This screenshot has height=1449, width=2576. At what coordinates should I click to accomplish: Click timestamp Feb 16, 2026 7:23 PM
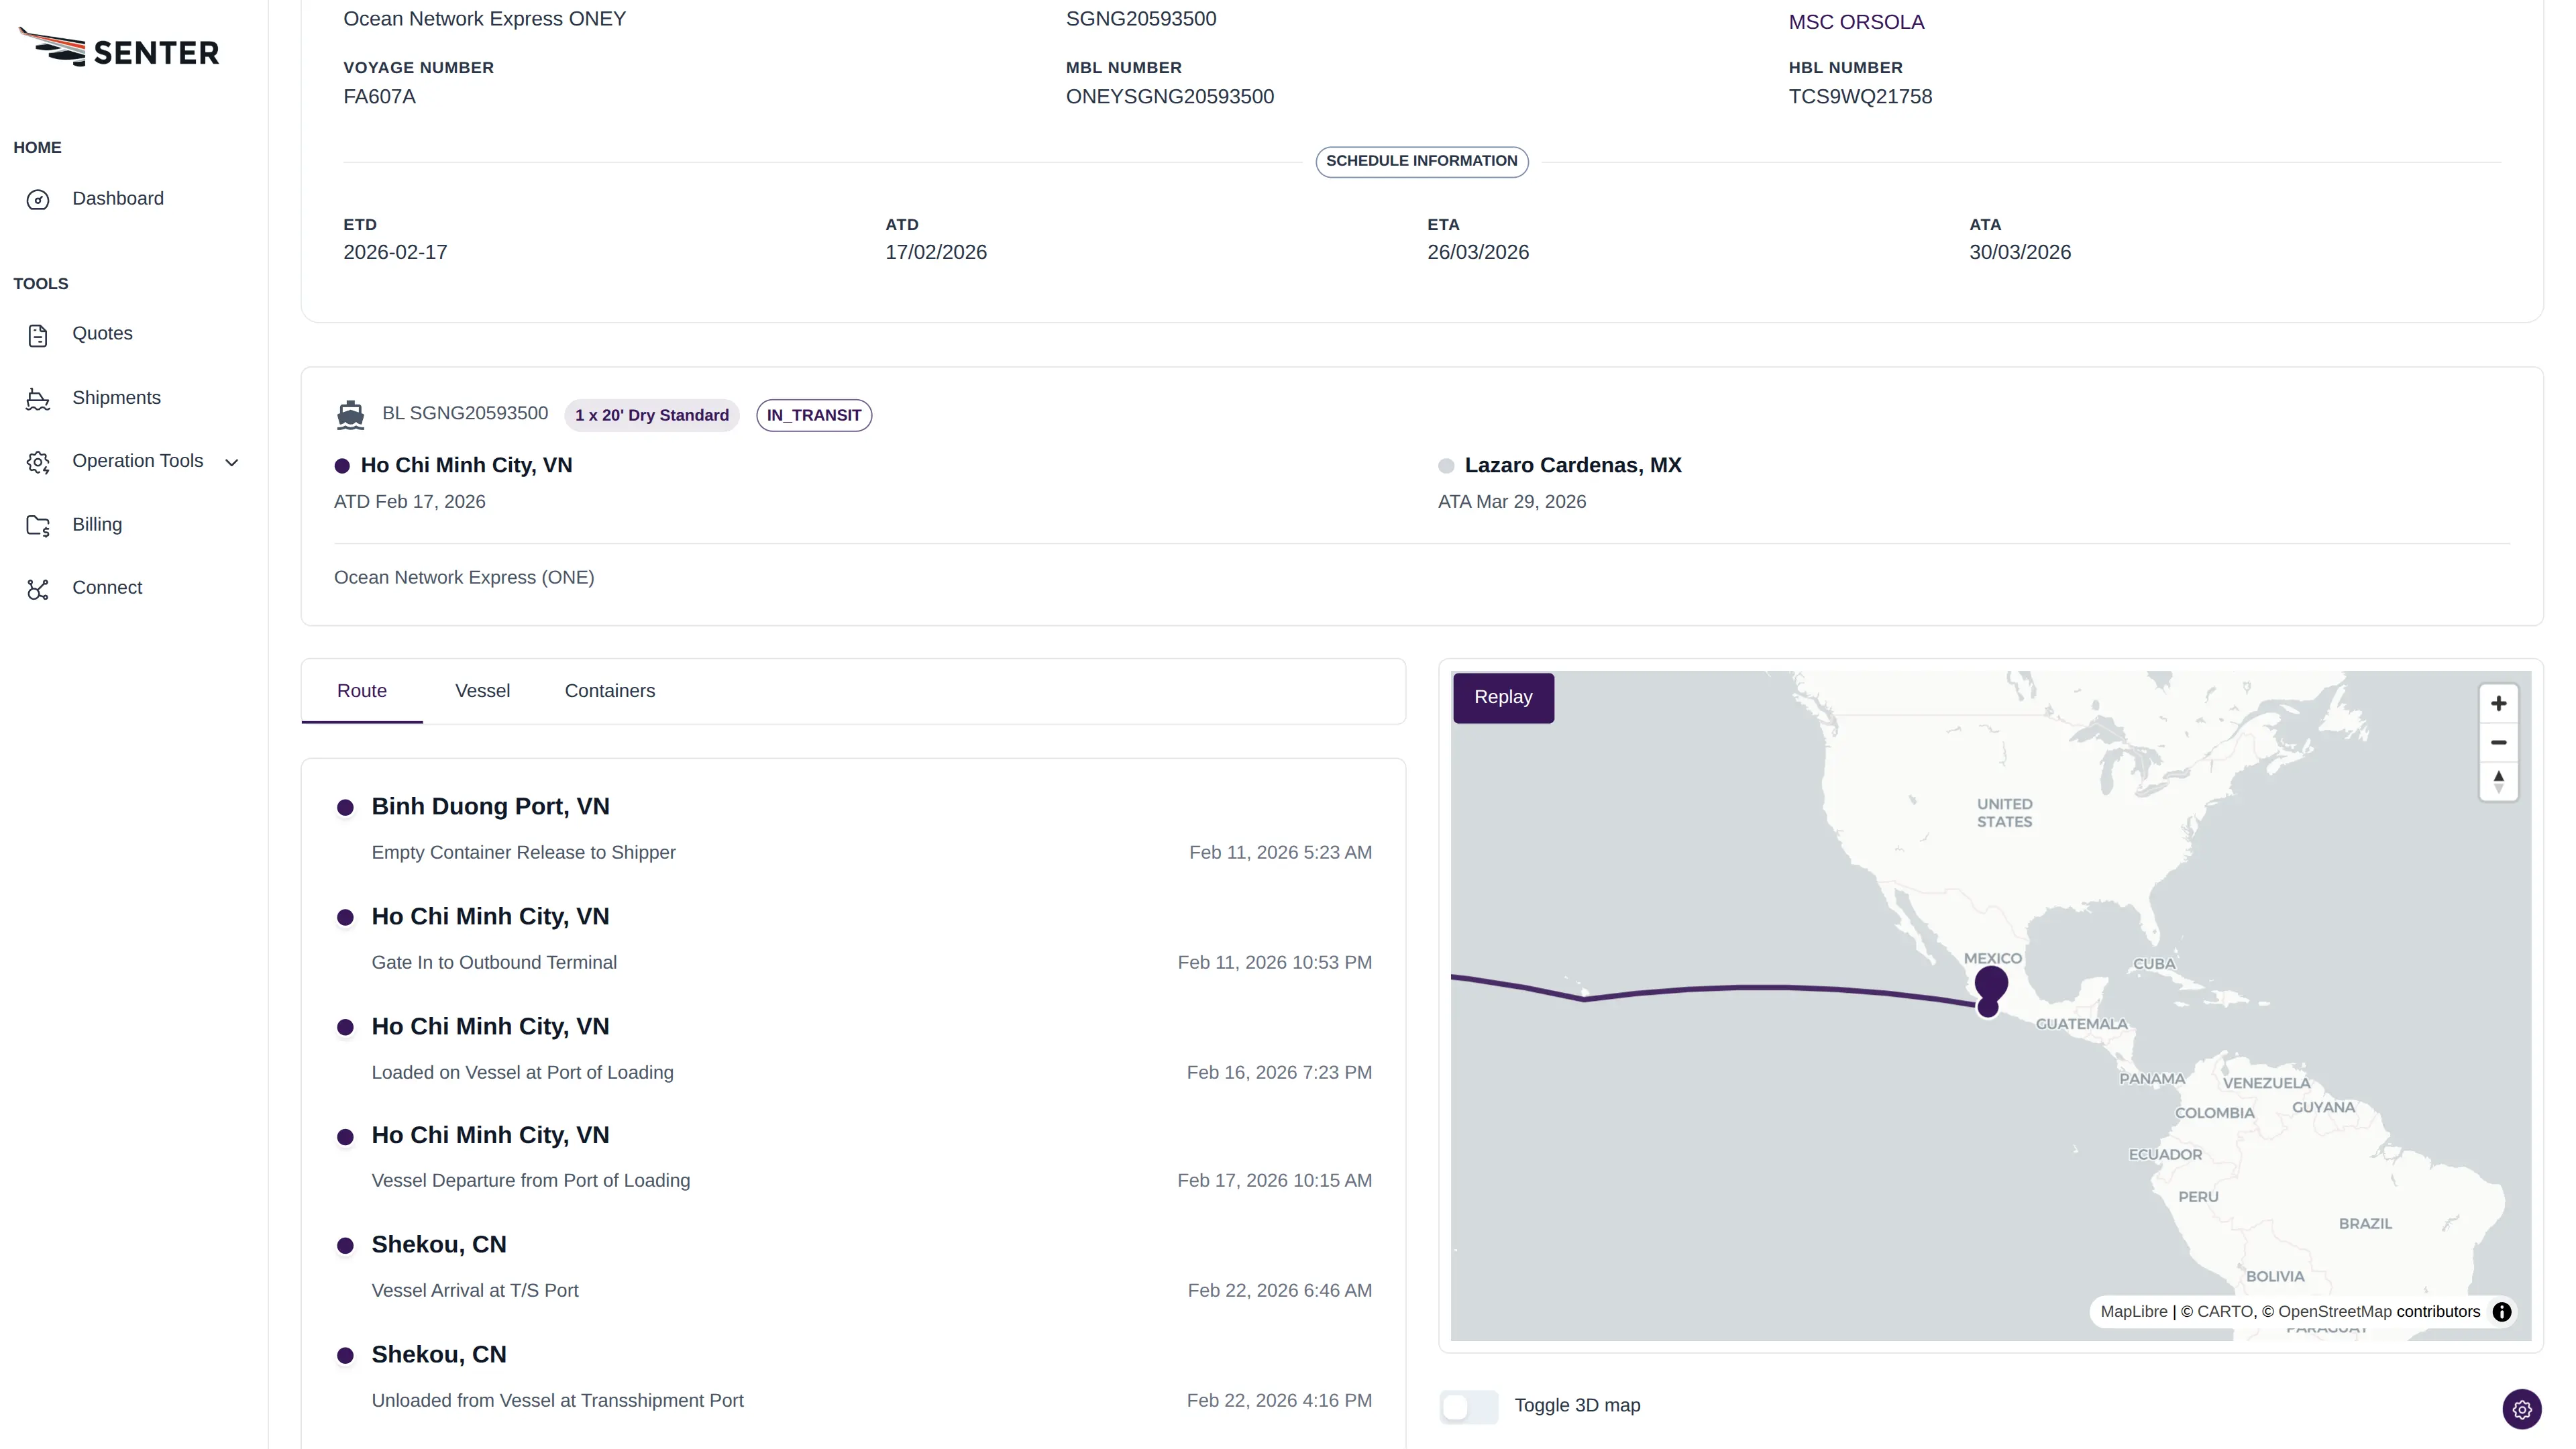(x=1279, y=1073)
